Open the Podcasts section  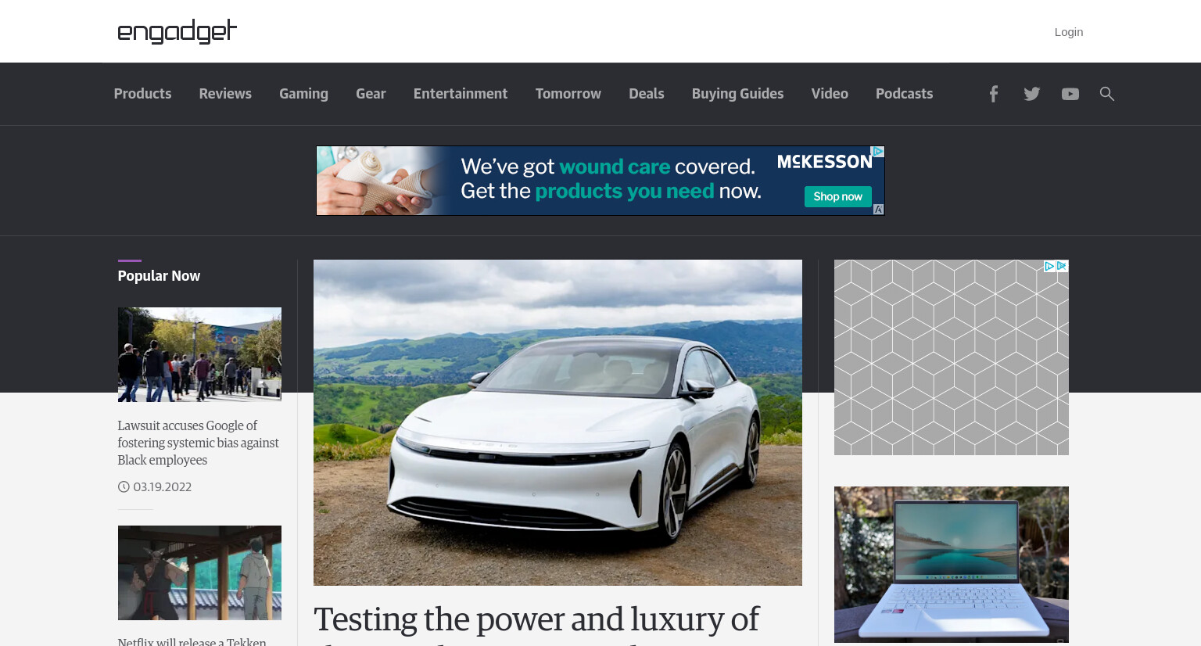point(904,94)
